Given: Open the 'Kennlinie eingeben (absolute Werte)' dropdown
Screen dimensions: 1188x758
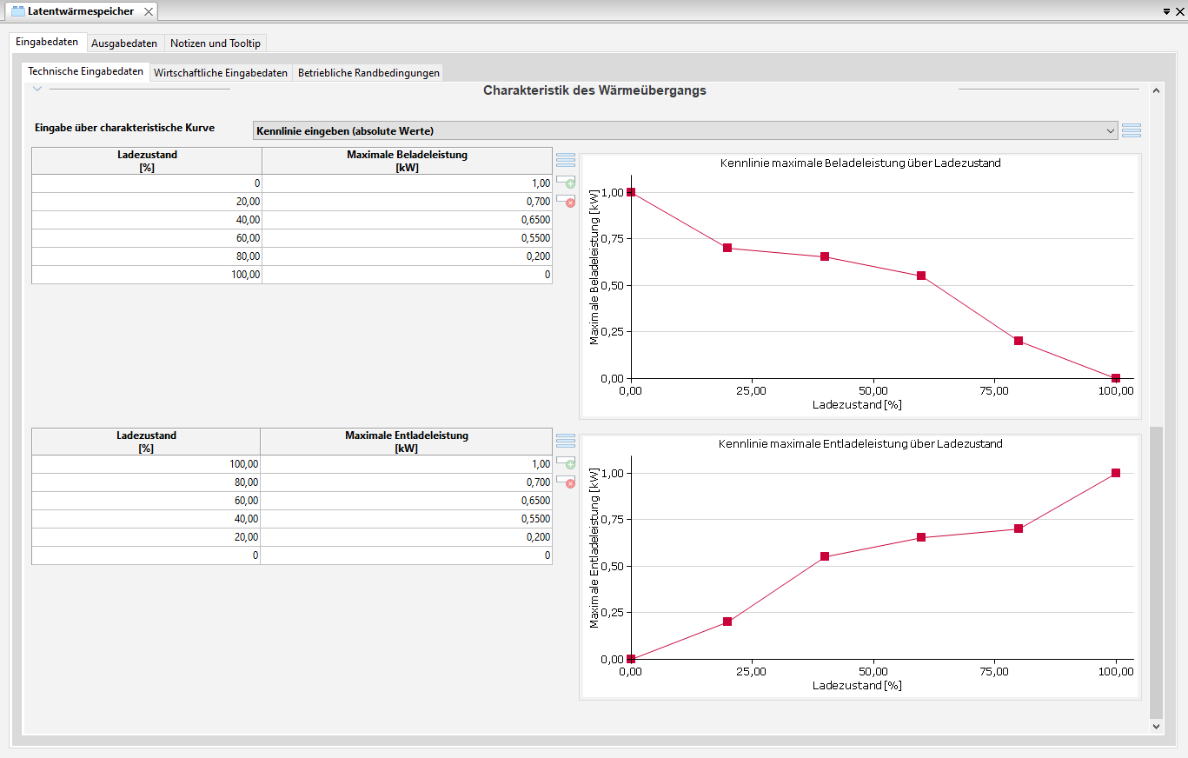Looking at the screenshot, I should click(x=685, y=130).
